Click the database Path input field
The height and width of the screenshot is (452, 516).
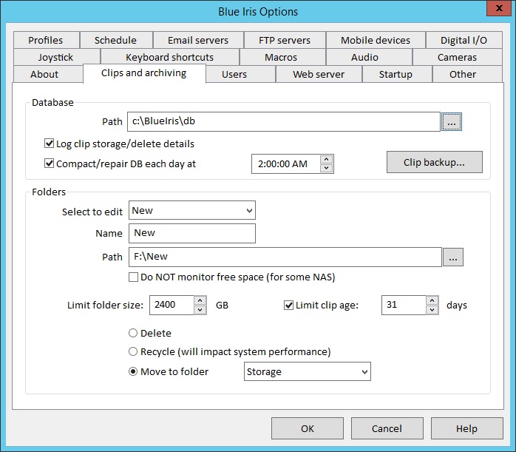pos(284,121)
